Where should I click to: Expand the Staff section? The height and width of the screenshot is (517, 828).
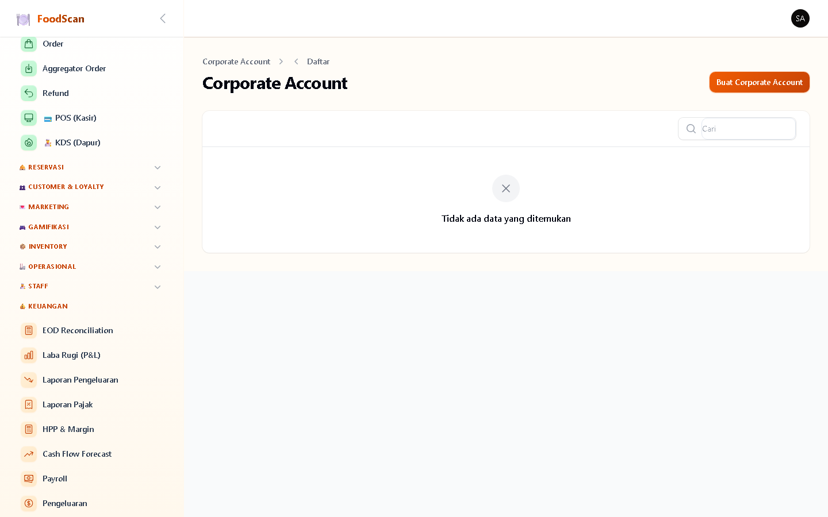(x=158, y=287)
